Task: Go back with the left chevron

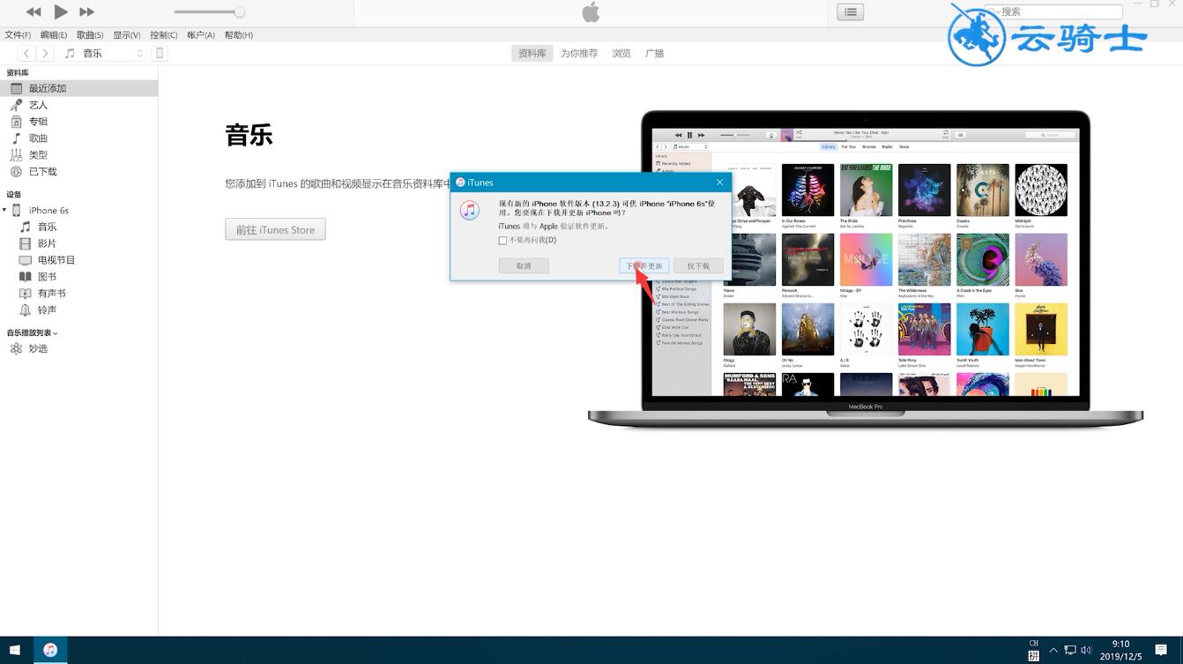Action: (x=27, y=54)
